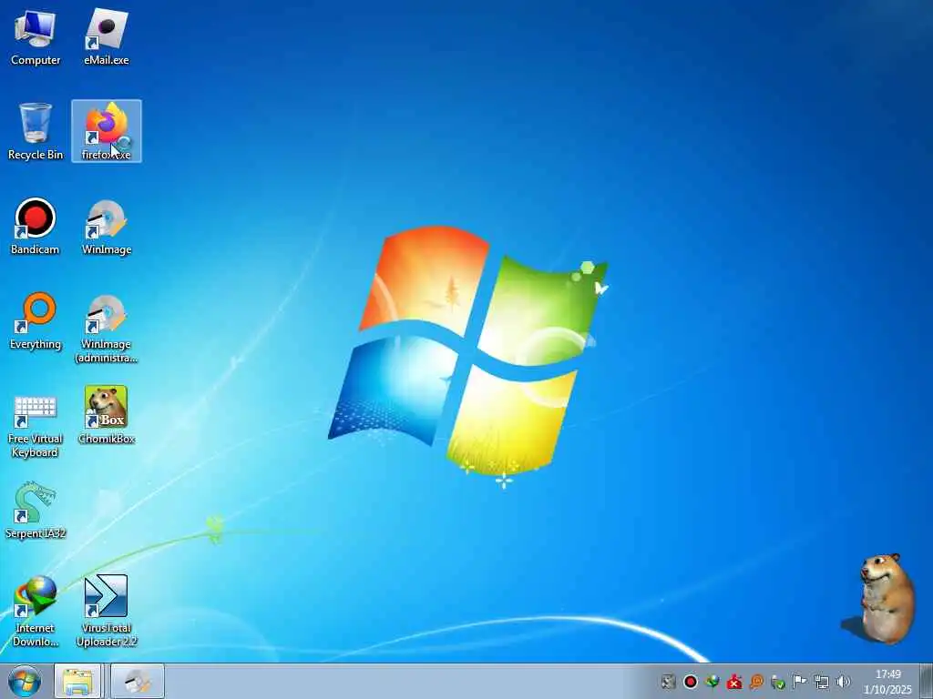Open Internet Download Manager tray icon
Screen dimensions: 933x699
point(713,682)
